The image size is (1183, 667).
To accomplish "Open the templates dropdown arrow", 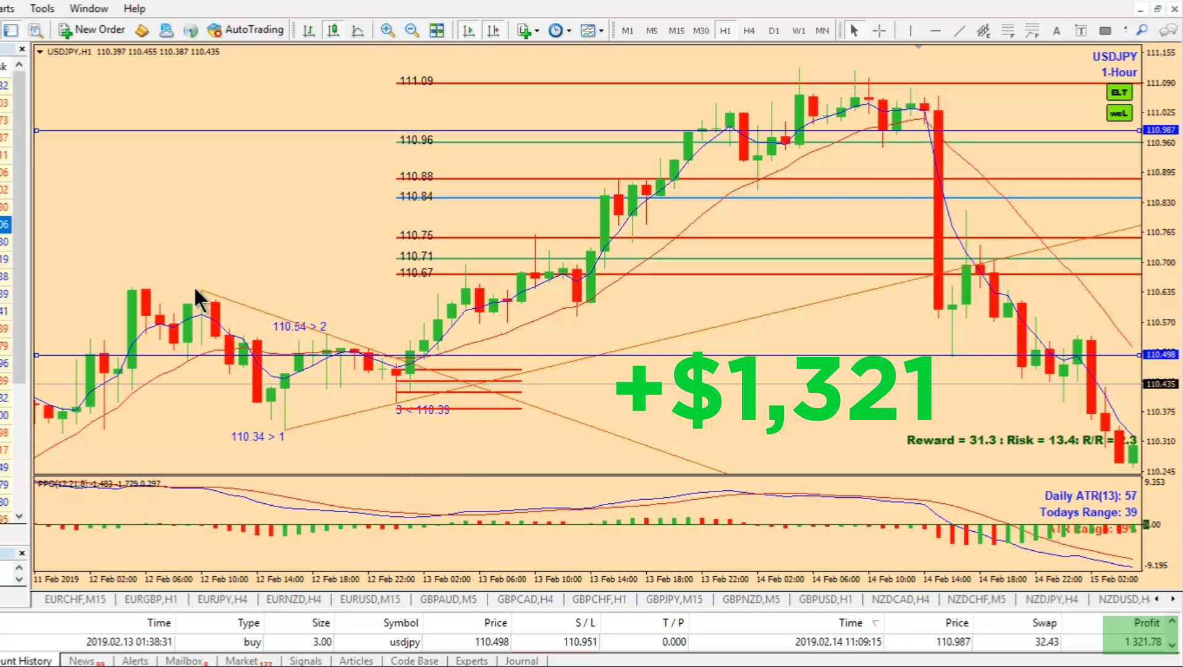I will pos(601,30).
